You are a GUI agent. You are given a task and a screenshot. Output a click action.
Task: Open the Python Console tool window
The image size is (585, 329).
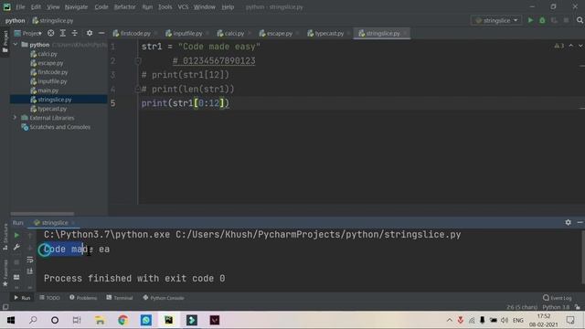click(164, 298)
